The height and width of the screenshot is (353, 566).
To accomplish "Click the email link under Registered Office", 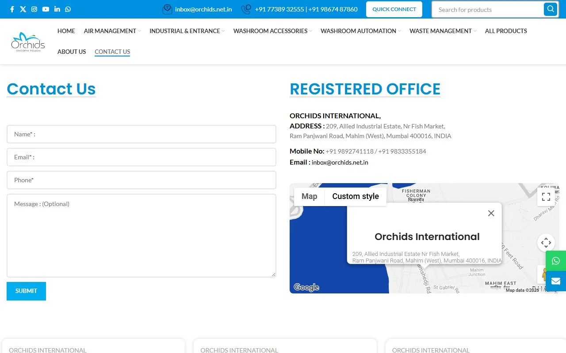I will point(340,162).
